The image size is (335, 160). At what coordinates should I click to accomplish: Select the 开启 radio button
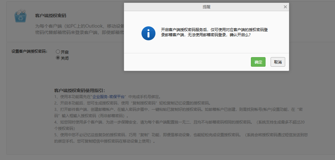pyautogui.click(x=58, y=52)
